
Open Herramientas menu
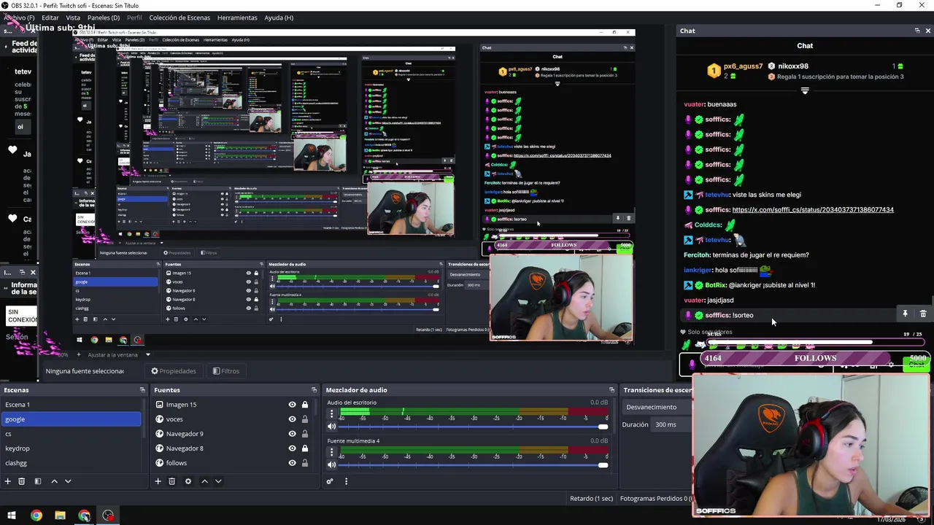click(237, 17)
